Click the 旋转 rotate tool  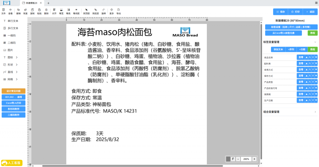[x=104, y=12]
